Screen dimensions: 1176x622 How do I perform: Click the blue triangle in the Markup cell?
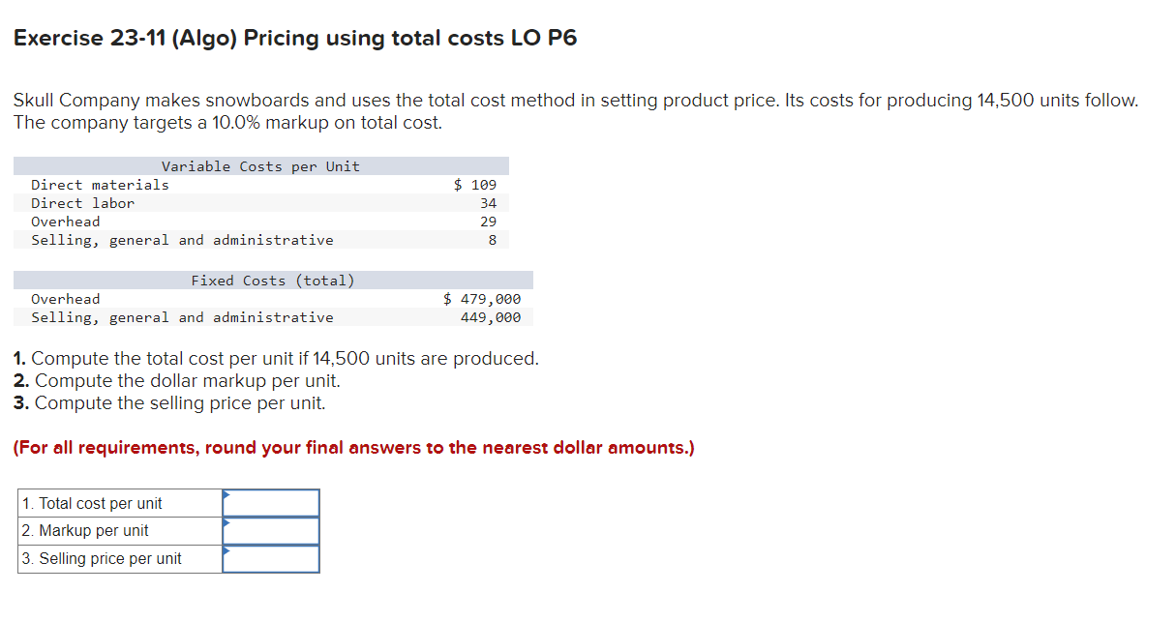(226, 523)
